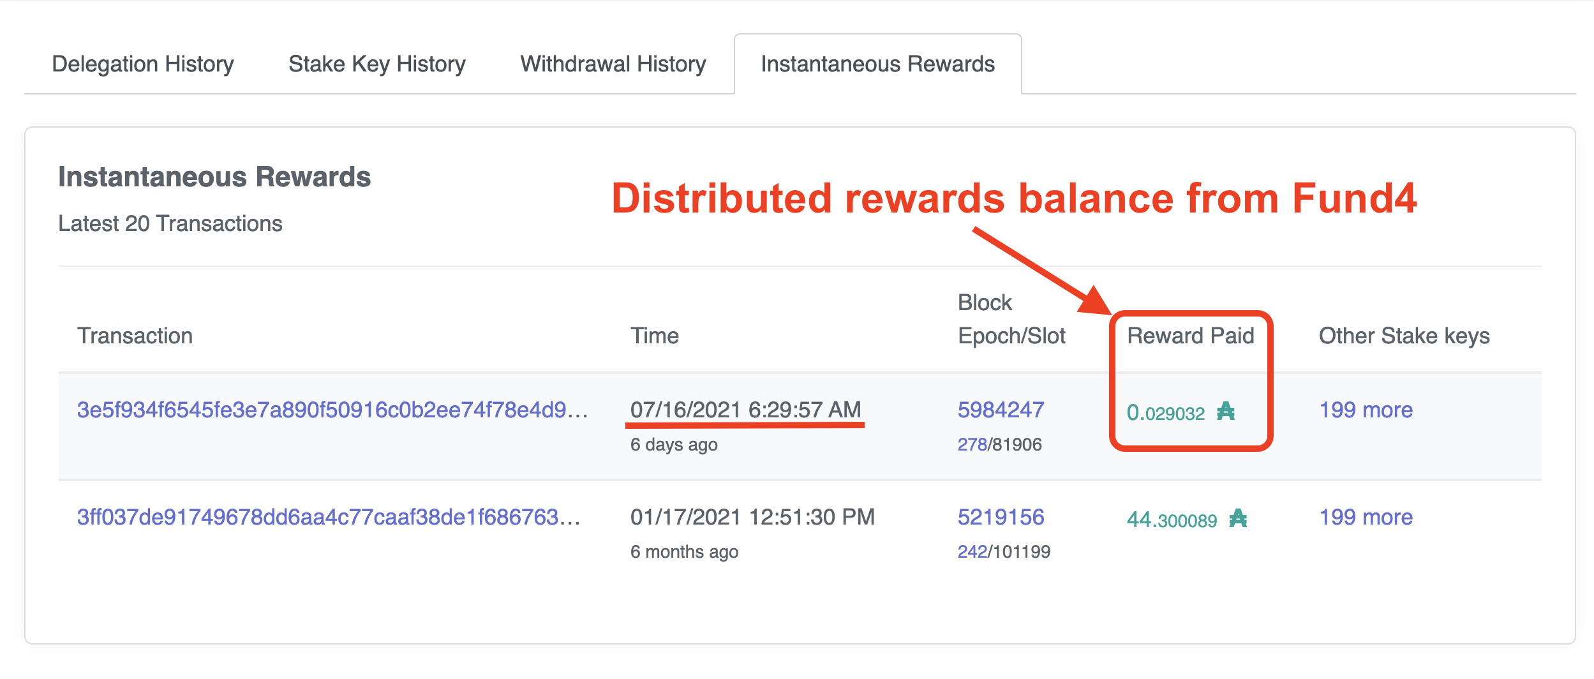Viewport: 1594px width, 679px height.
Task: Click the 0.029032 reward paid amount
Action: click(1165, 413)
